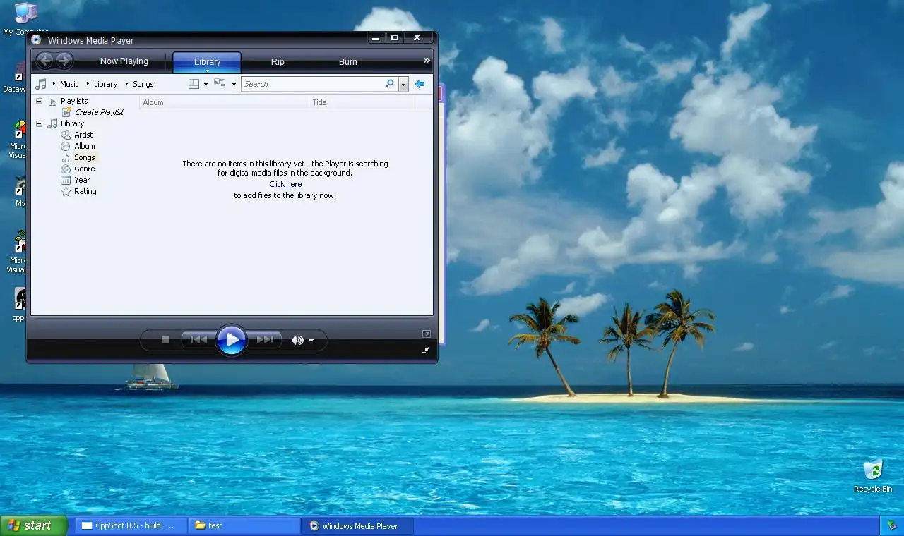Open the view options dropdown arrow
904x536 pixels.
234,85
